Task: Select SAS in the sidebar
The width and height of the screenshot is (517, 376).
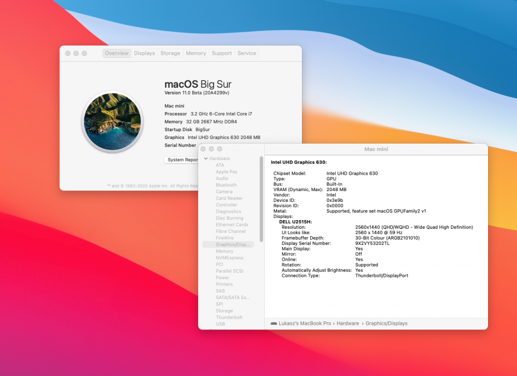Action: click(x=220, y=291)
